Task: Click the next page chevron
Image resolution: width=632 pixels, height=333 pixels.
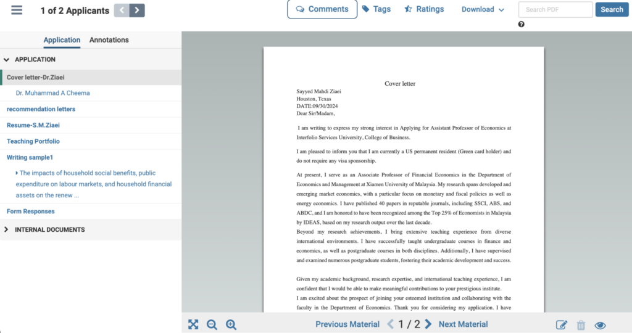Action: point(428,324)
